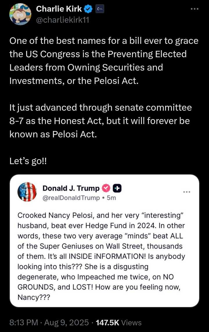Open the tweet's three-dot more options menu
The width and height of the screenshot is (209, 332).
tap(194, 9)
